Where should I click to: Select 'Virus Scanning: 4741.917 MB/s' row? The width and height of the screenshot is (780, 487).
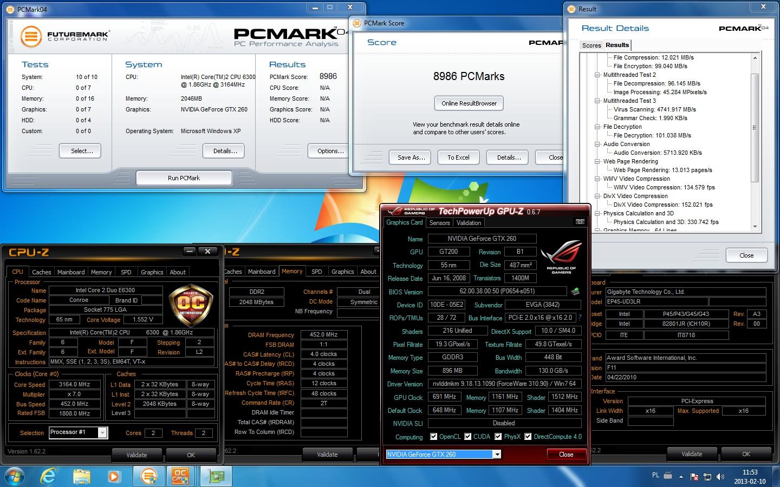654,109
